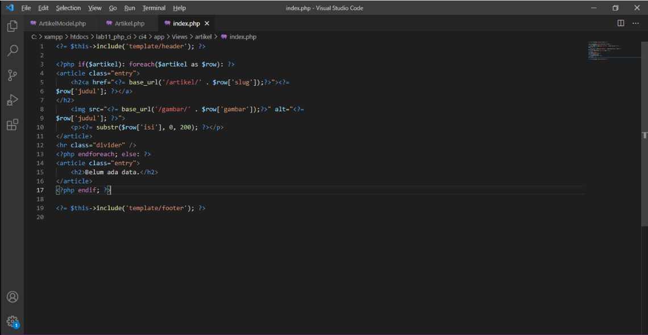Click the Accounts icon
Viewport: 648px width, 335px height.
[13, 296]
